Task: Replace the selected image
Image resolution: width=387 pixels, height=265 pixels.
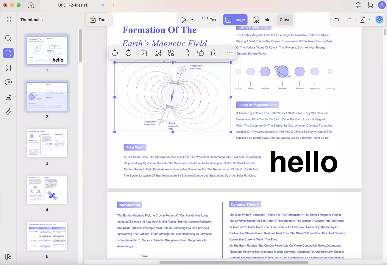Action: coord(171,53)
